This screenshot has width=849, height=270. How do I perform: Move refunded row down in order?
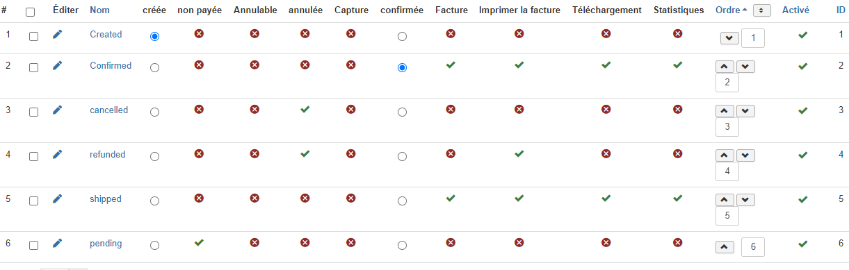745,155
